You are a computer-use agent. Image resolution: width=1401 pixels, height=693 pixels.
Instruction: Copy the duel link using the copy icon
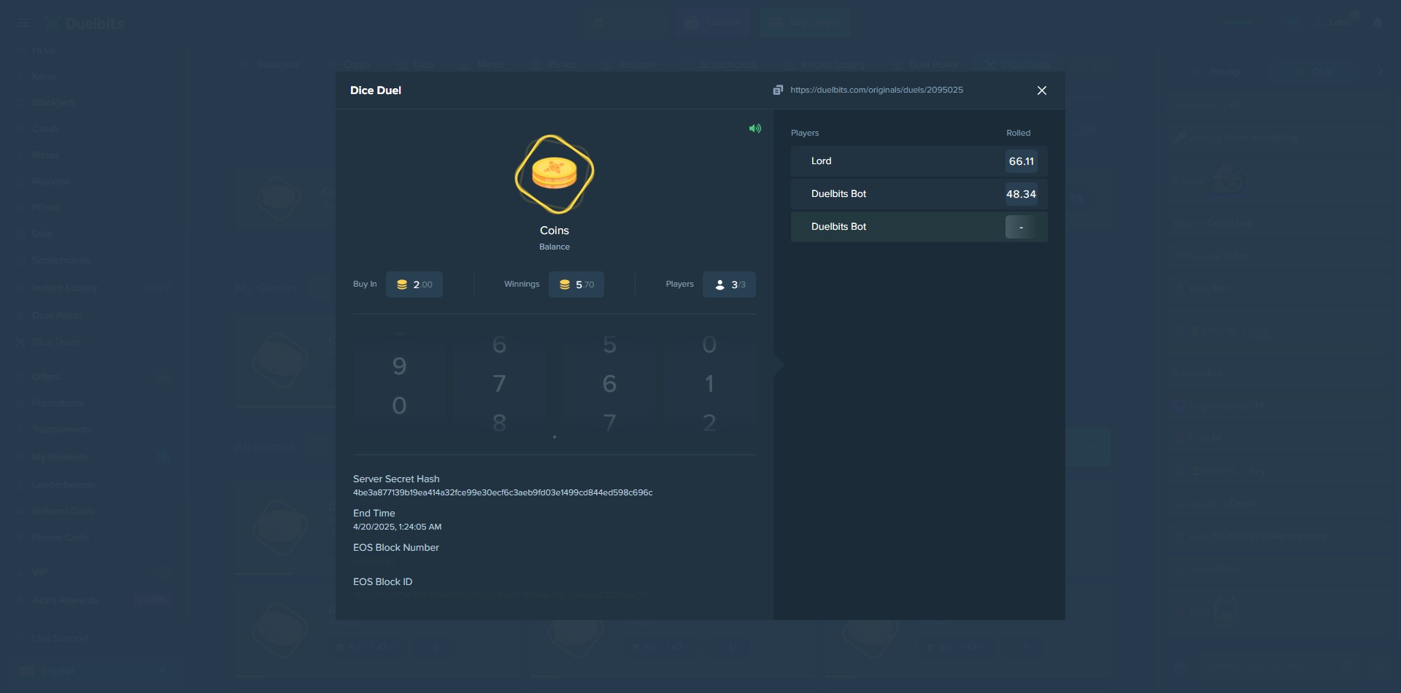coord(778,90)
